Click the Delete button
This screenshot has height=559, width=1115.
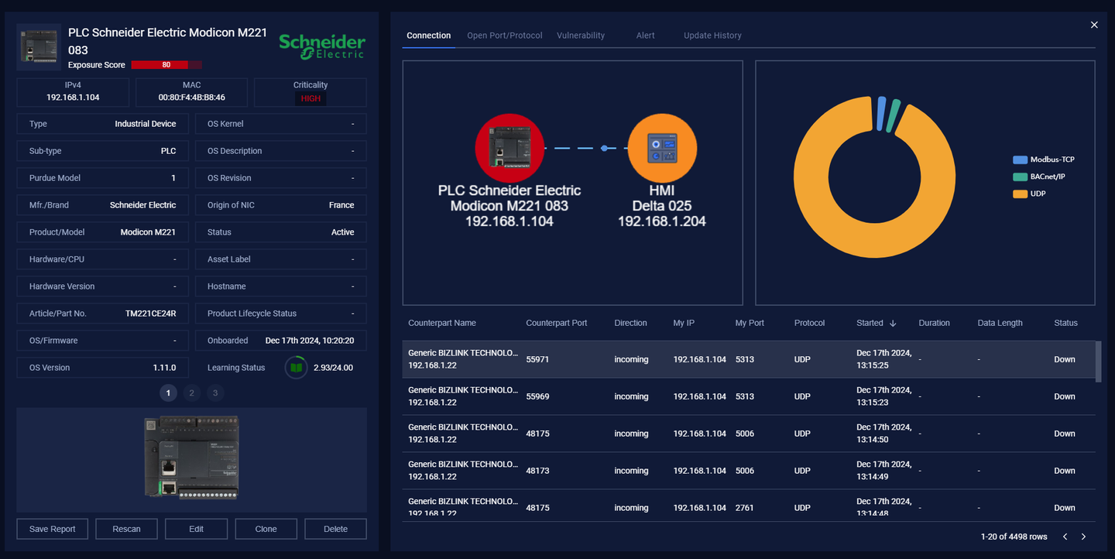(x=335, y=529)
